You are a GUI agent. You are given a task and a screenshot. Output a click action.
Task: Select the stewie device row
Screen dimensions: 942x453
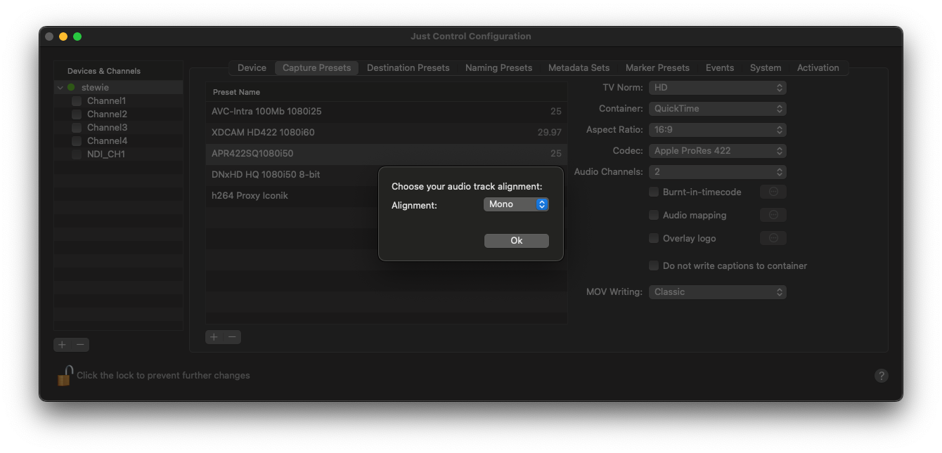coord(118,88)
